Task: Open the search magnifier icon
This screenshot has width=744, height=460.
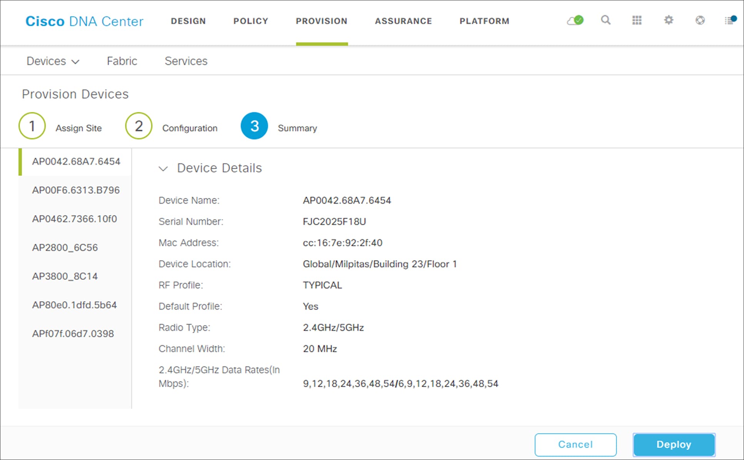Action: click(606, 20)
